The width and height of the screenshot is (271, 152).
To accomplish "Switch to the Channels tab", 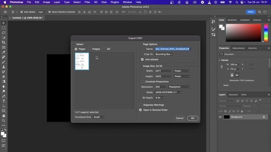I will coord(233,95).
